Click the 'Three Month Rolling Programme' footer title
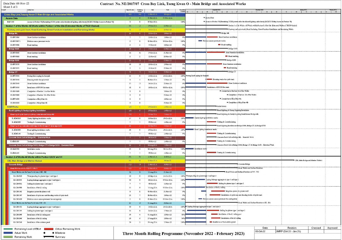Screen dimensions: 342x240 click(183, 234)
